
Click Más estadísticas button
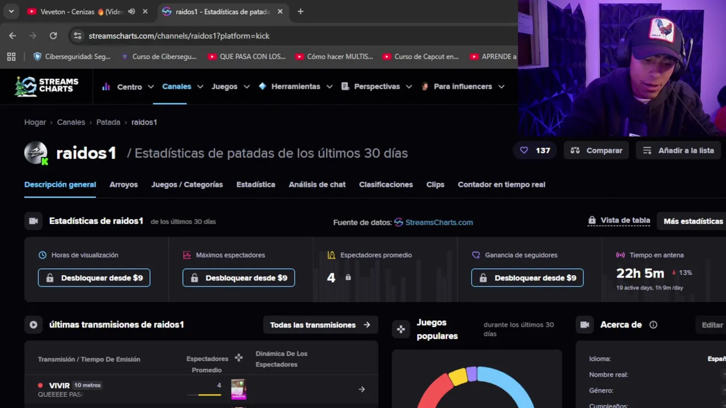pos(693,221)
